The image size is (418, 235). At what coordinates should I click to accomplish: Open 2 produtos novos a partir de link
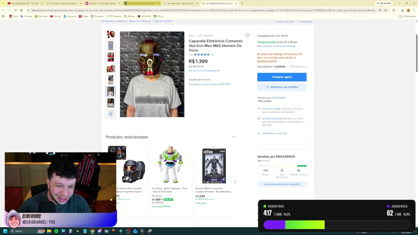pyautogui.click(x=209, y=84)
